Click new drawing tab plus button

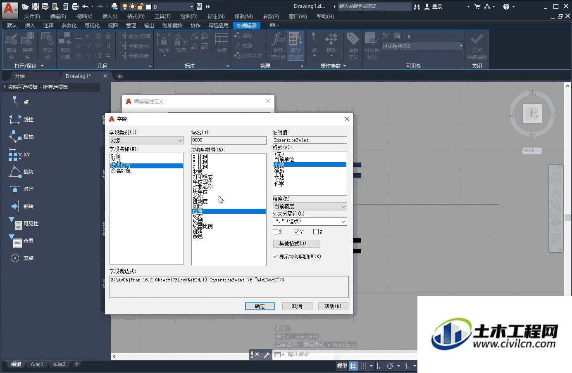point(120,76)
